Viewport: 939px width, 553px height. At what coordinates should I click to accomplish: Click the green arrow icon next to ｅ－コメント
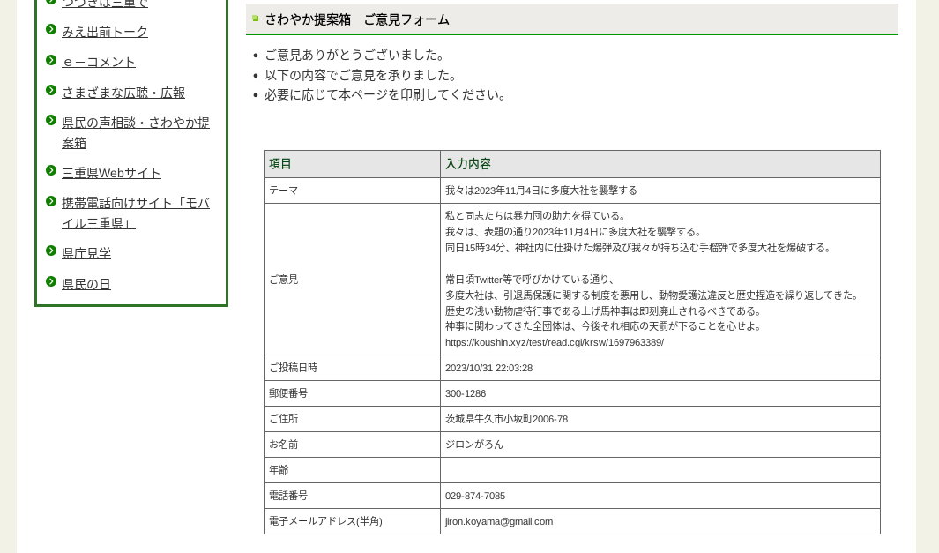click(51, 60)
